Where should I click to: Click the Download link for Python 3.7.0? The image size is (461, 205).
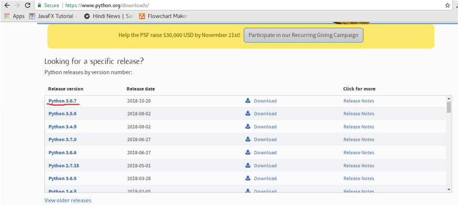265,140
